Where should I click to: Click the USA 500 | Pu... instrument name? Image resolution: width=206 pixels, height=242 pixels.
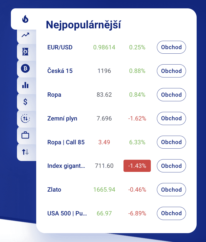(x=67, y=213)
